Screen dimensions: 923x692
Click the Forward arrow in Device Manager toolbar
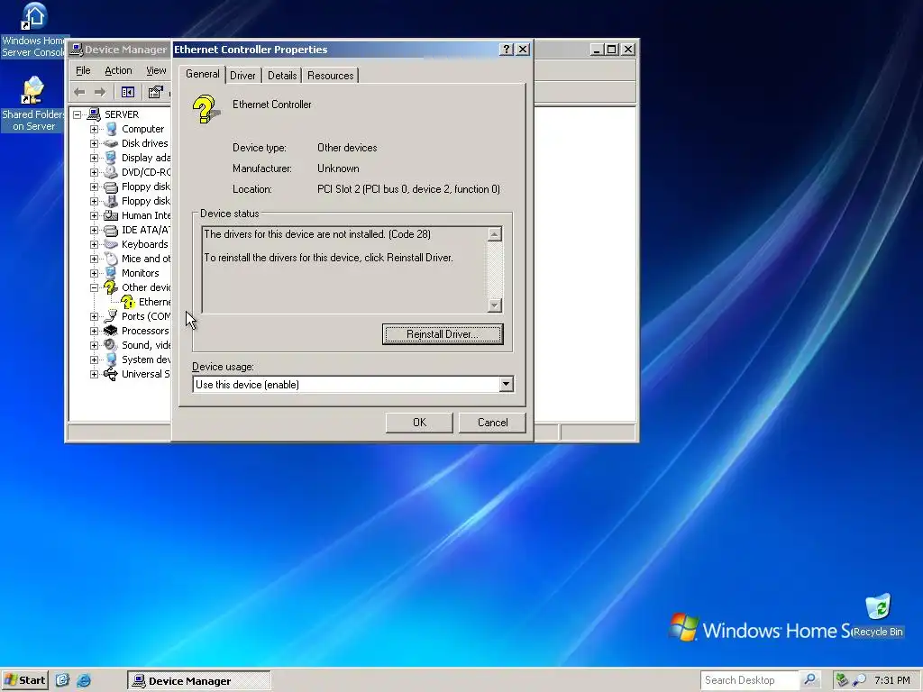pyautogui.click(x=100, y=92)
